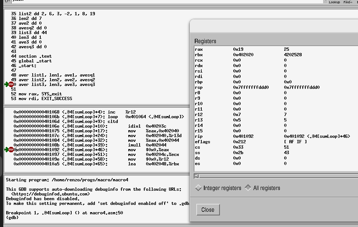The height and width of the screenshot is (227, 358).
Task: Click the imull 0x402044 instruction line
Action: click(x=90, y=145)
